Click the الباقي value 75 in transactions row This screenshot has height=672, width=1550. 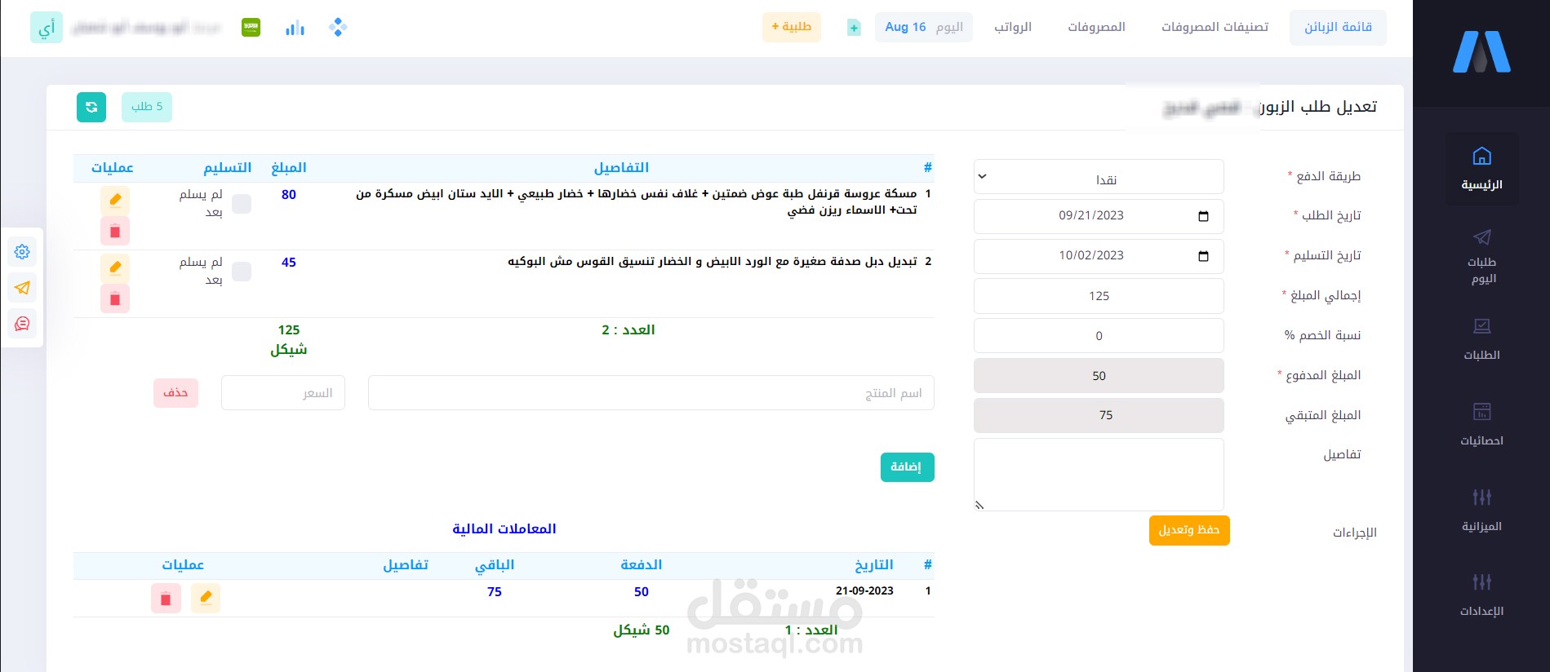click(495, 592)
